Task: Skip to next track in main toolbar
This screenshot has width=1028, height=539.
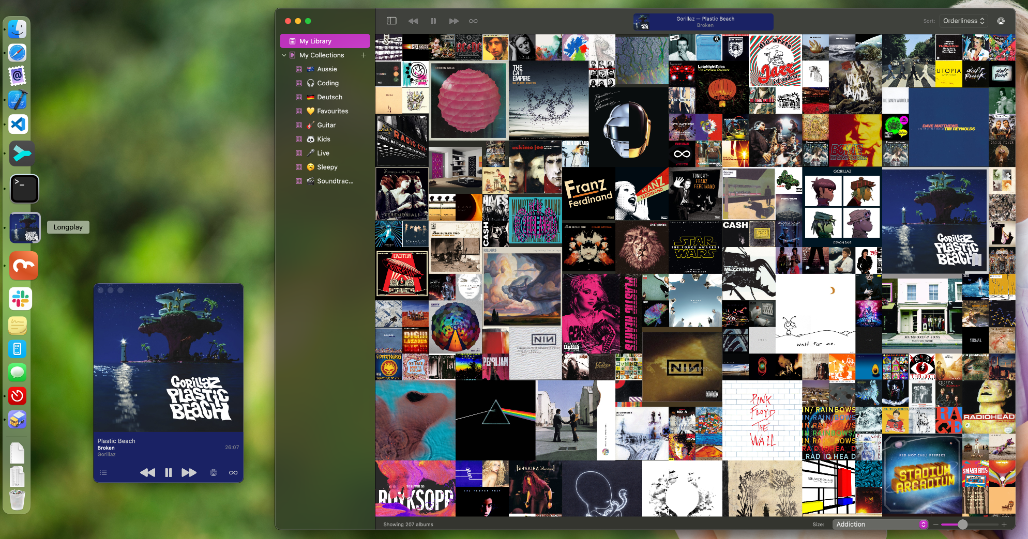Action: point(453,21)
